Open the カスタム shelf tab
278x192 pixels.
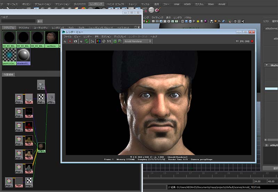199,4
